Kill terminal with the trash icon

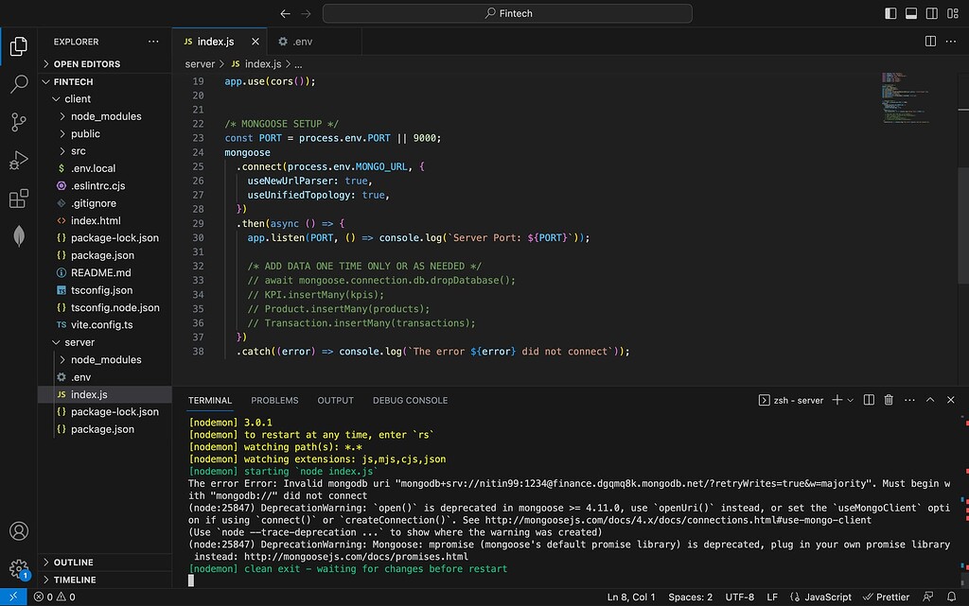[889, 400]
